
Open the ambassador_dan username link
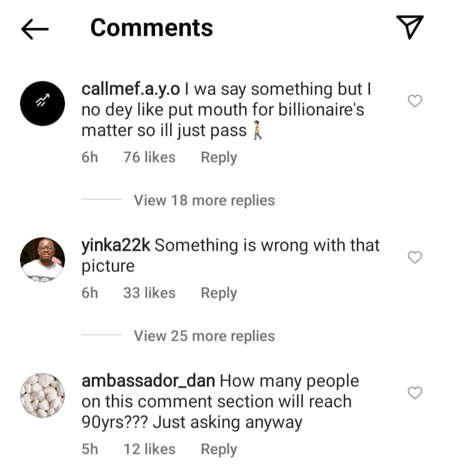149,381
